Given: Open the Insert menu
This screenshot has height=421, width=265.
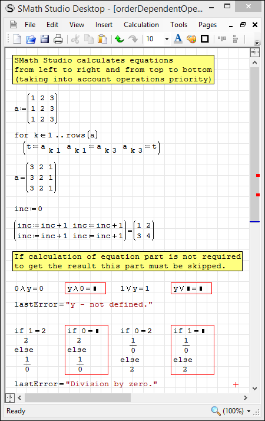Looking at the screenshot, I should pos(104,25).
